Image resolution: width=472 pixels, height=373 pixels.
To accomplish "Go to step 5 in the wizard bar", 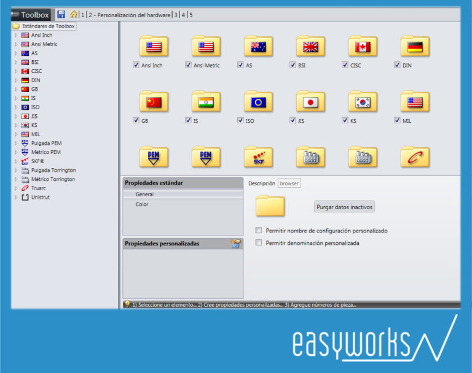I will tap(191, 15).
